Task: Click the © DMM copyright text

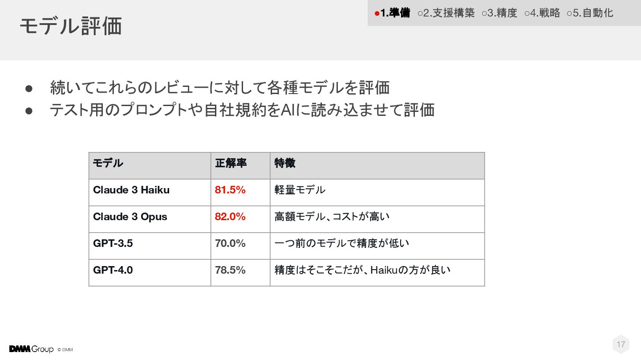Action: (x=65, y=349)
